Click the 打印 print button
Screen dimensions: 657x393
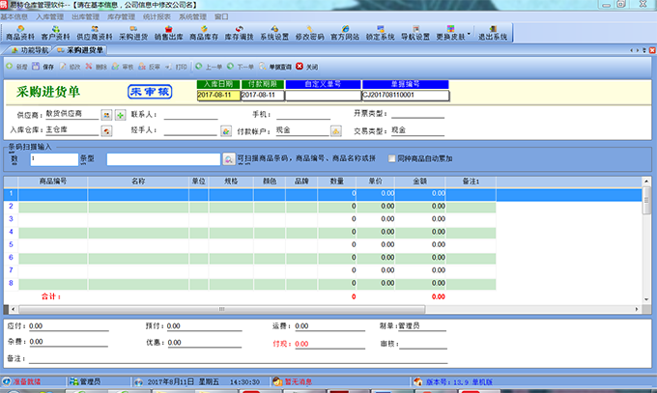click(176, 67)
